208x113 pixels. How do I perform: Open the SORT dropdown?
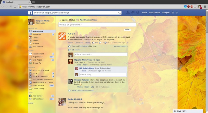coord(127,30)
